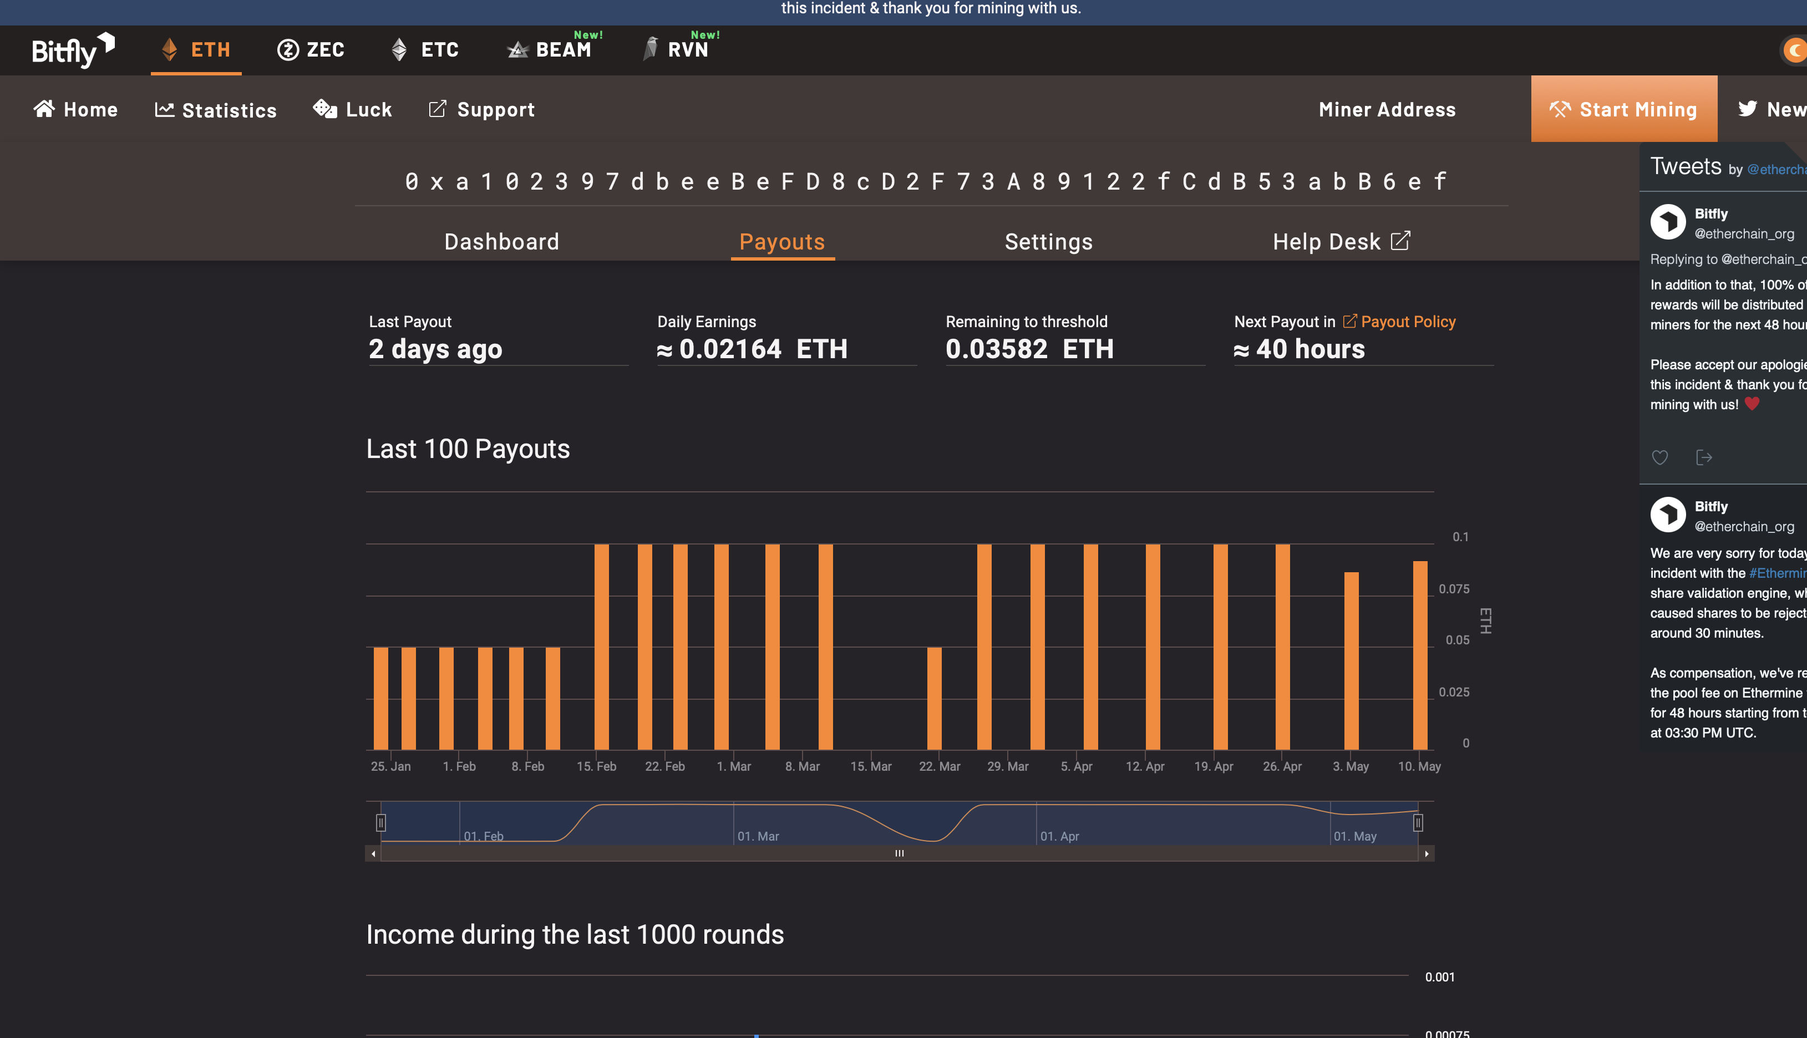This screenshot has width=1807, height=1038.
Task: Switch to the ZEC pool
Action: point(311,50)
